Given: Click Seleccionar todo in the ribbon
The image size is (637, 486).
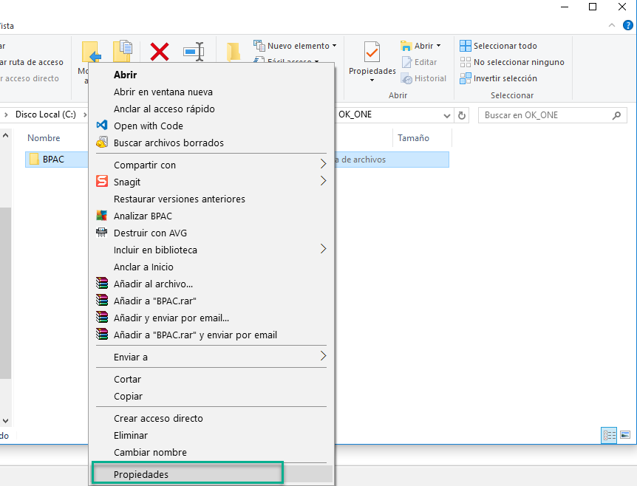Looking at the screenshot, I should [x=505, y=46].
